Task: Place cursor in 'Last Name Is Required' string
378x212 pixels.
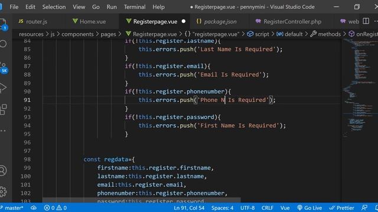Action: click(x=236, y=49)
